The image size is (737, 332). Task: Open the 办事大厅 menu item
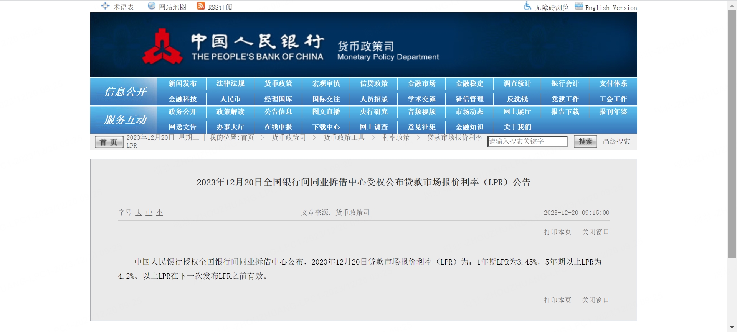click(230, 127)
